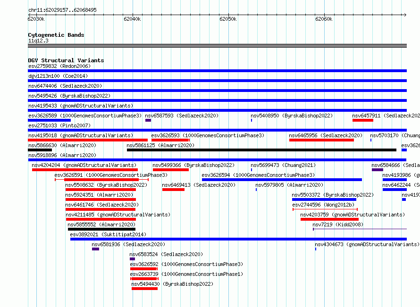Open nsv4211485 (gnomADStructuralVariants) label
Image resolution: width=420 pixels, height=307 pixels.
click(x=118, y=215)
